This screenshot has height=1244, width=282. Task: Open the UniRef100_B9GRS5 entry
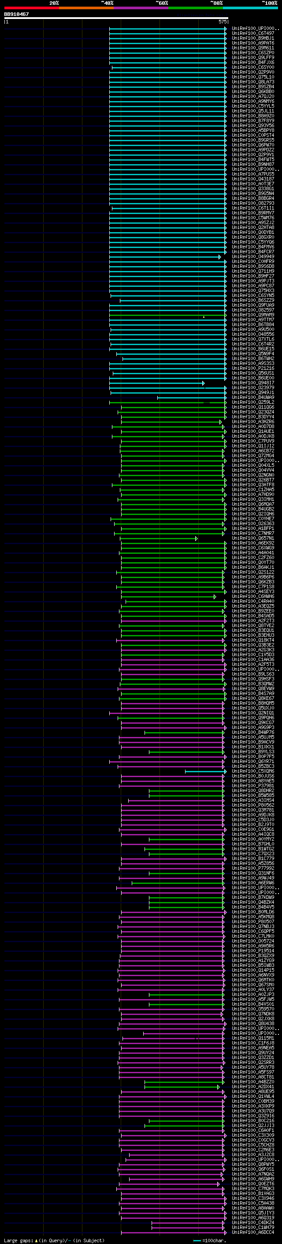pyautogui.click(x=253, y=140)
